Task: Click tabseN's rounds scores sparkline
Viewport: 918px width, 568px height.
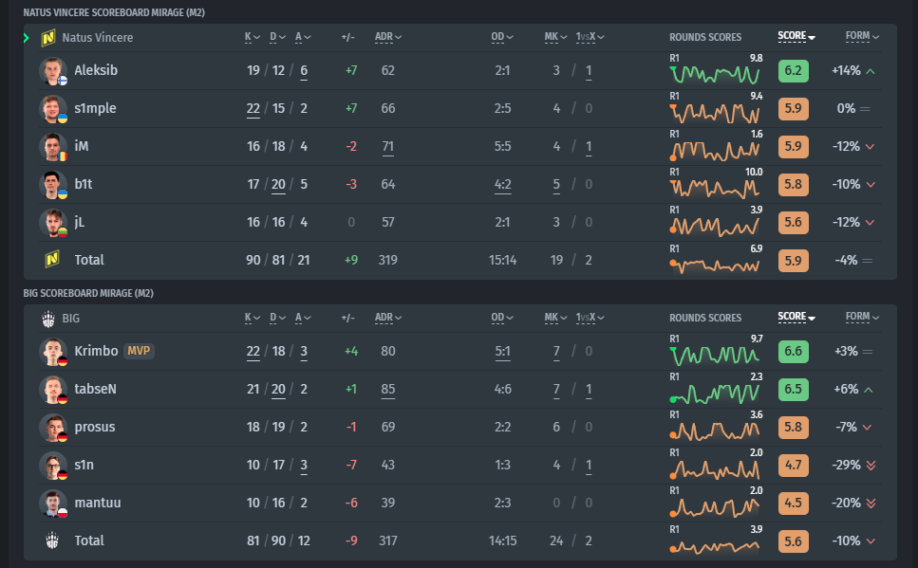Action: click(716, 394)
